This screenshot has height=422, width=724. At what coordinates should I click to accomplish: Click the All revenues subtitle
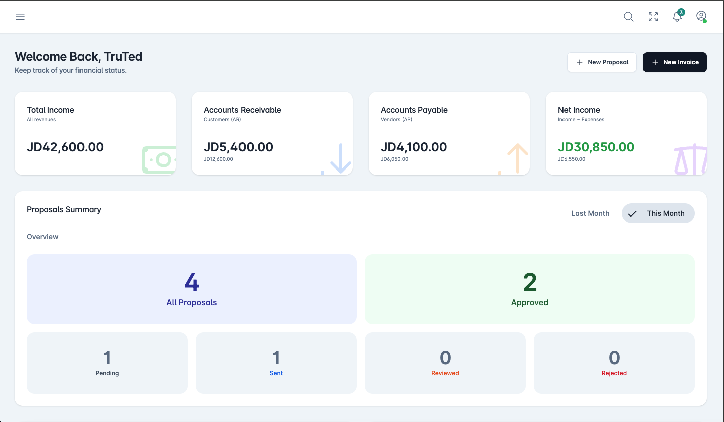click(41, 120)
